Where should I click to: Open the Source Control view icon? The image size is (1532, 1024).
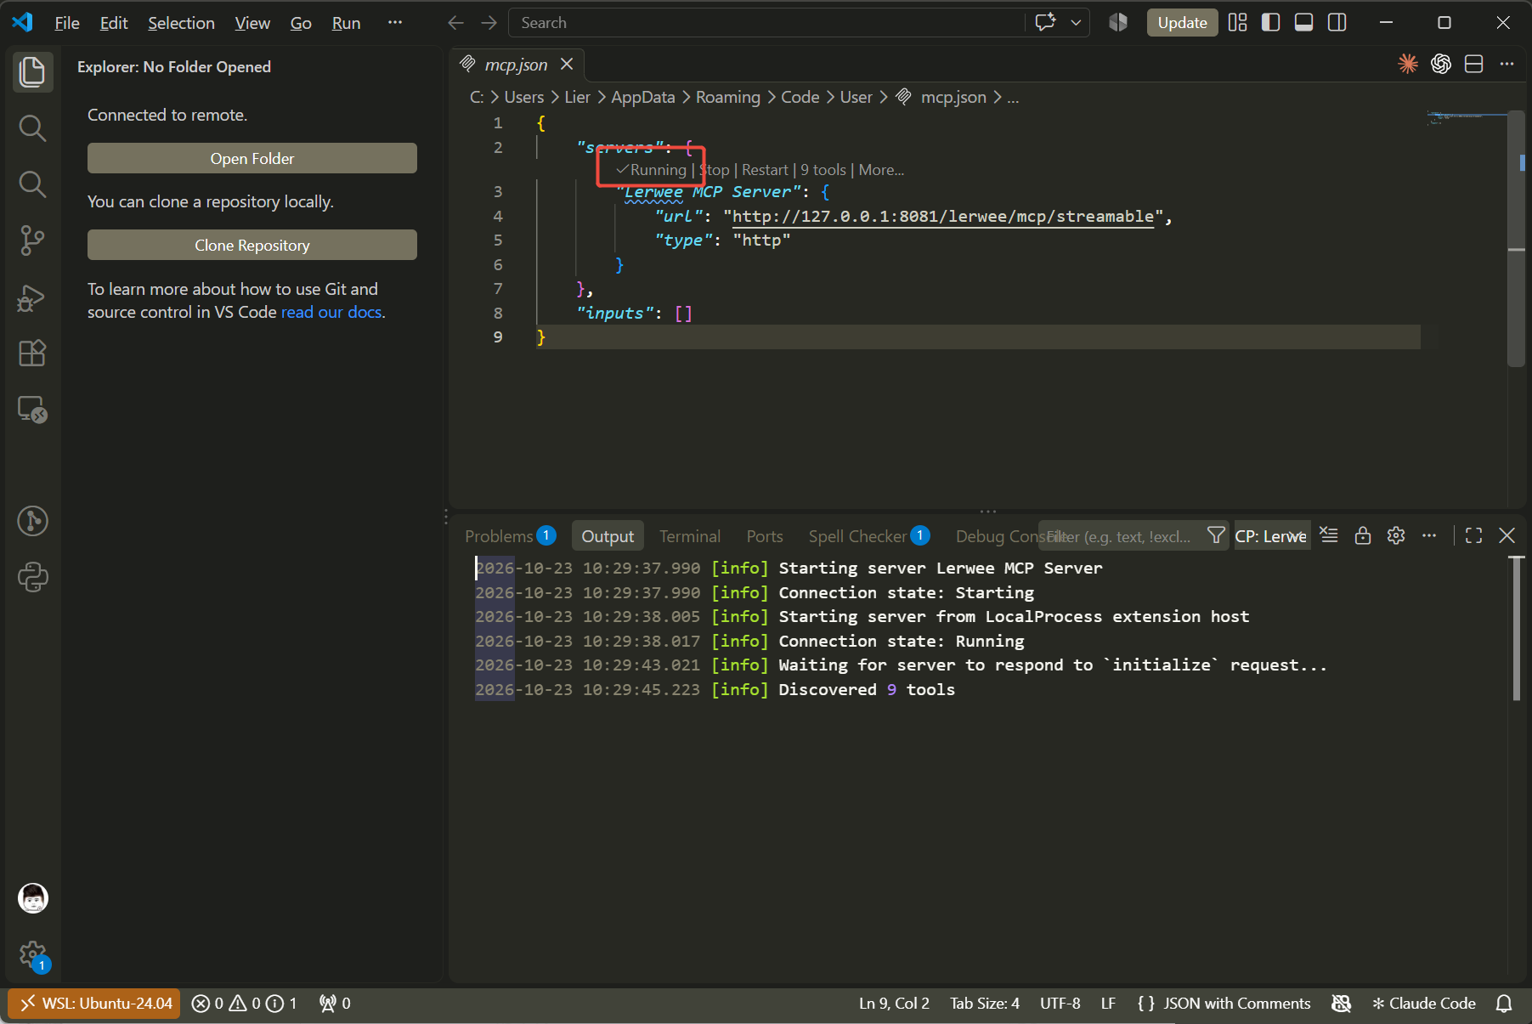(32, 240)
